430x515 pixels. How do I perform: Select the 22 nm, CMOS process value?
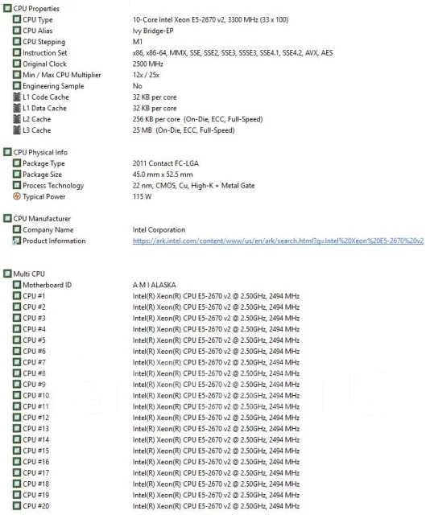click(193, 186)
